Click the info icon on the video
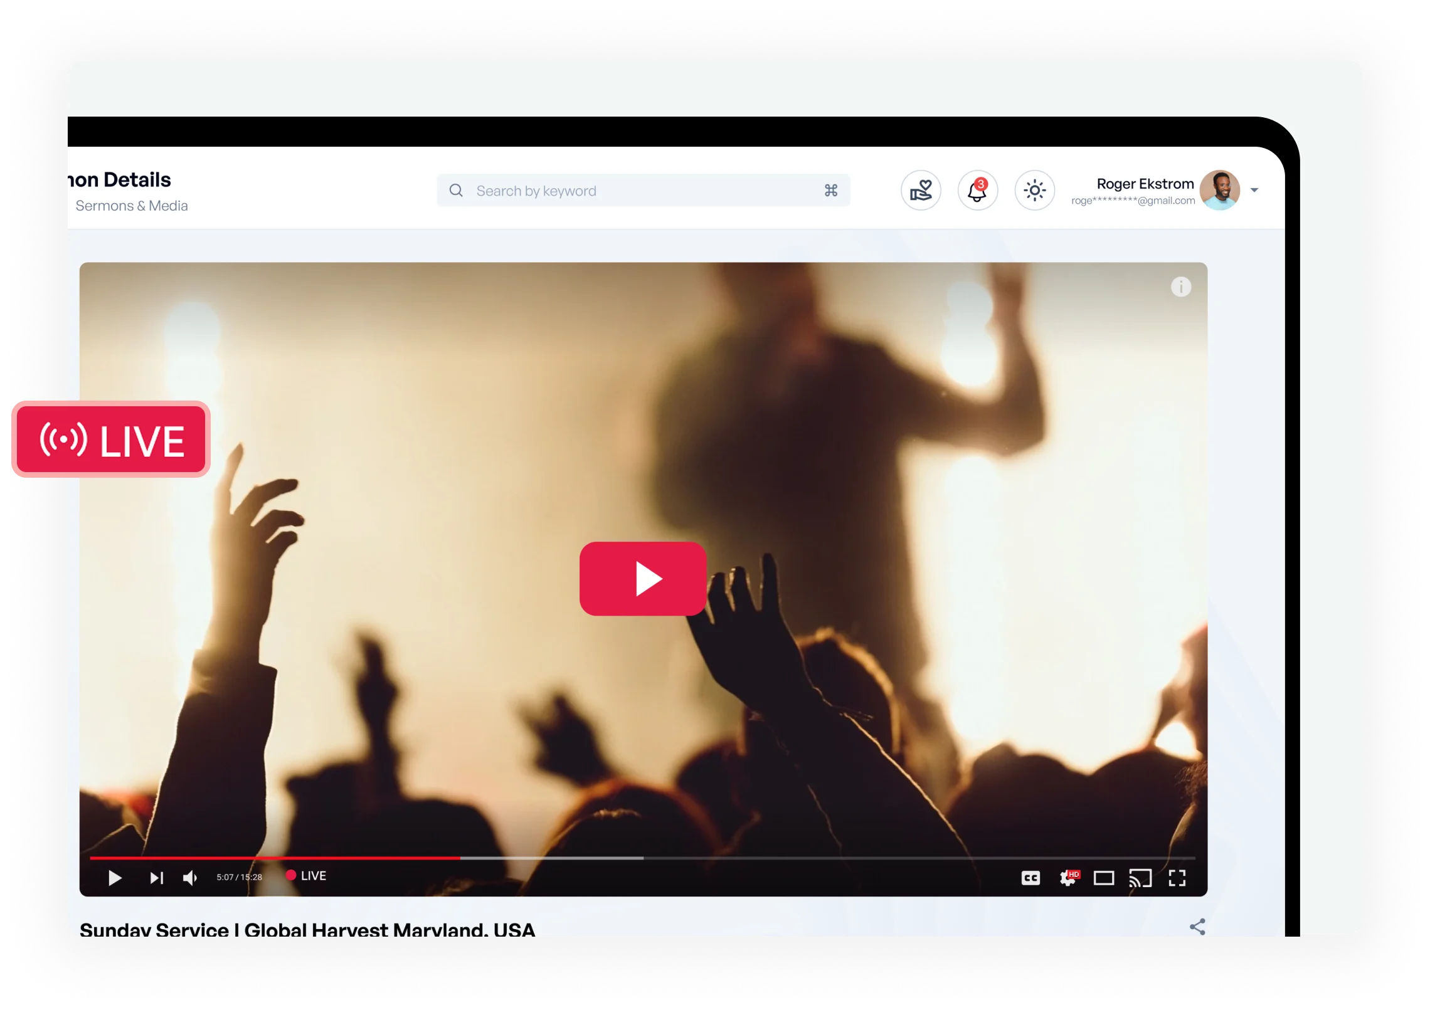Screen dimensions: 1430x1010 (1182, 287)
